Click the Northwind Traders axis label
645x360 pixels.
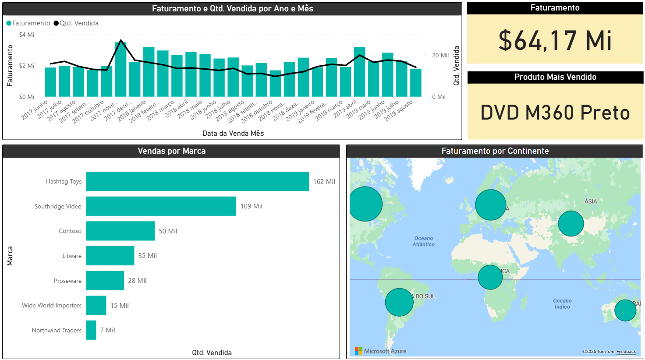coord(57,330)
